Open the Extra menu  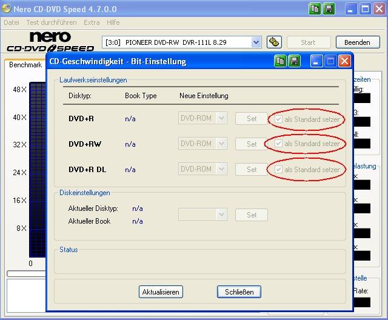tap(92, 22)
